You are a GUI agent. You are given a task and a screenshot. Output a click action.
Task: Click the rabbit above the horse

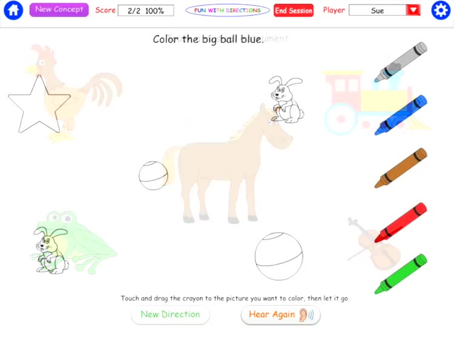pyautogui.click(x=287, y=100)
